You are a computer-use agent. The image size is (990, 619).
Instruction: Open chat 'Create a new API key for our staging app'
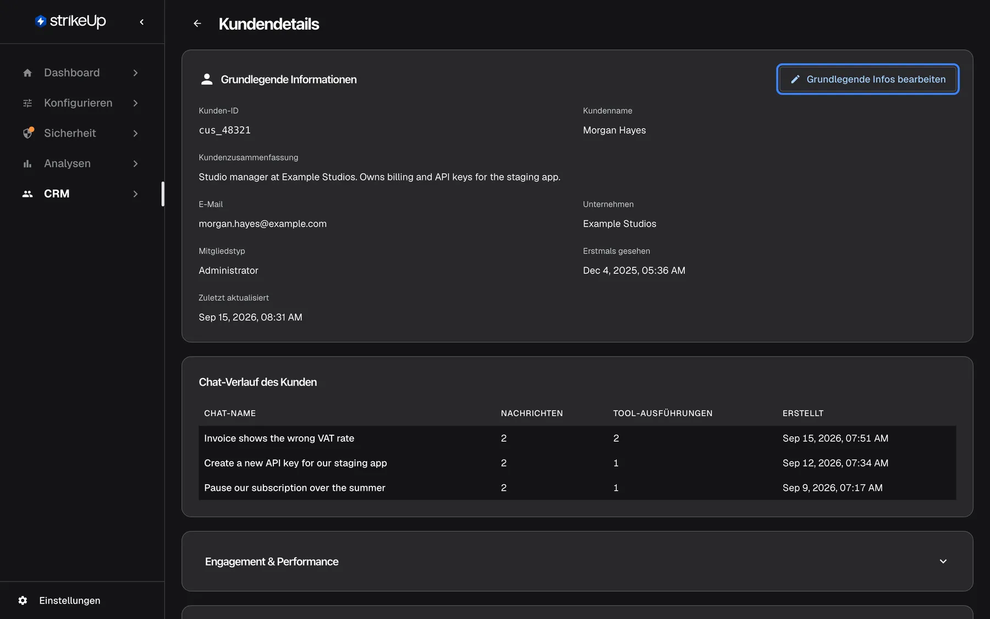click(295, 463)
